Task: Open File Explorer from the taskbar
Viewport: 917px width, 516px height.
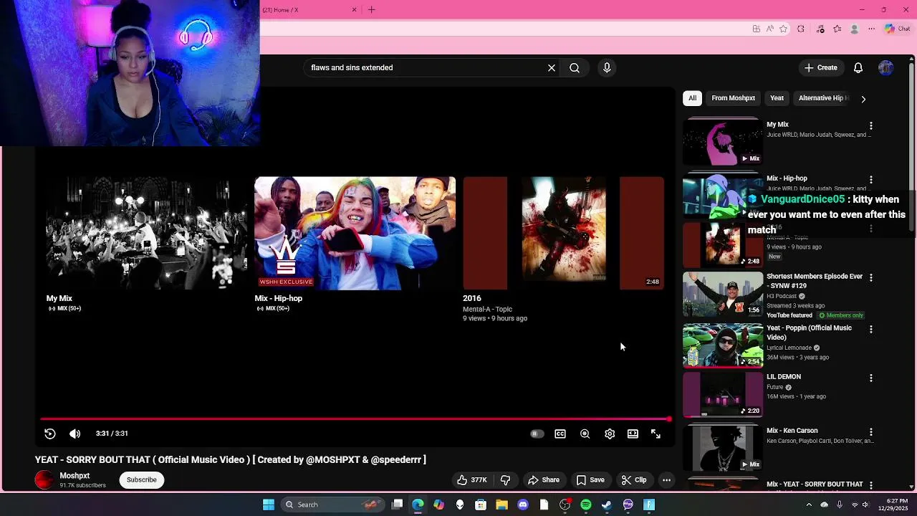Action: pyautogui.click(x=501, y=505)
